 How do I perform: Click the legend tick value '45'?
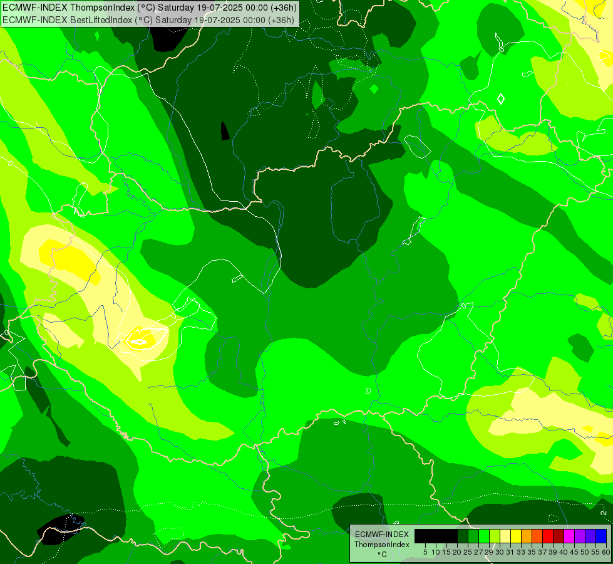pyautogui.click(x=574, y=552)
